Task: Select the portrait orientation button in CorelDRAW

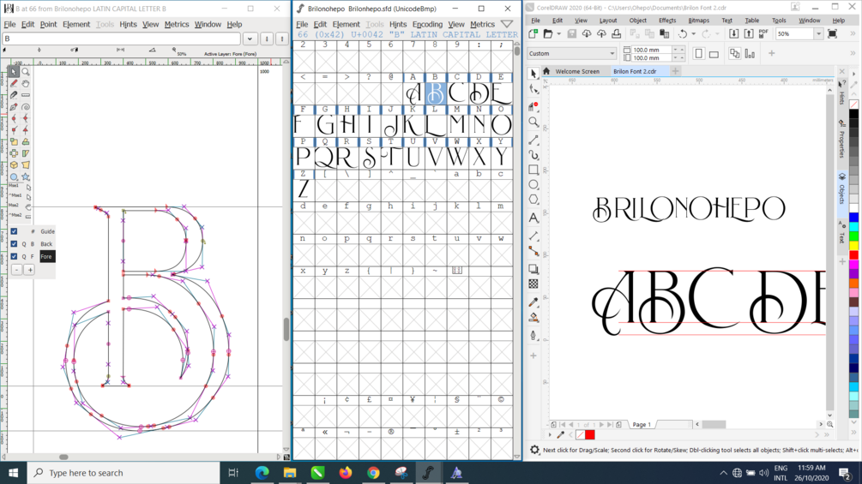Action: pos(699,54)
